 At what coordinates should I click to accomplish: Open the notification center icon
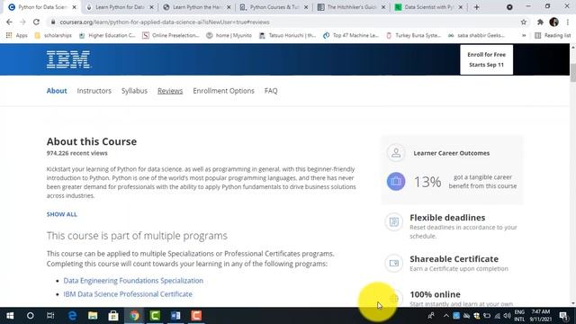pyautogui.click(x=563, y=316)
